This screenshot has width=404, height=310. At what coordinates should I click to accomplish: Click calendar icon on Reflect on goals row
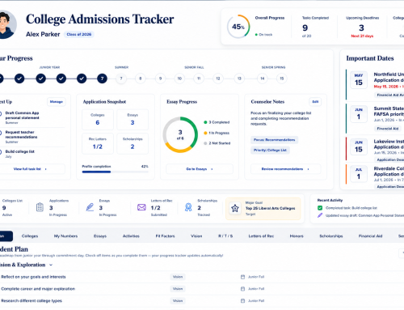coord(242,277)
